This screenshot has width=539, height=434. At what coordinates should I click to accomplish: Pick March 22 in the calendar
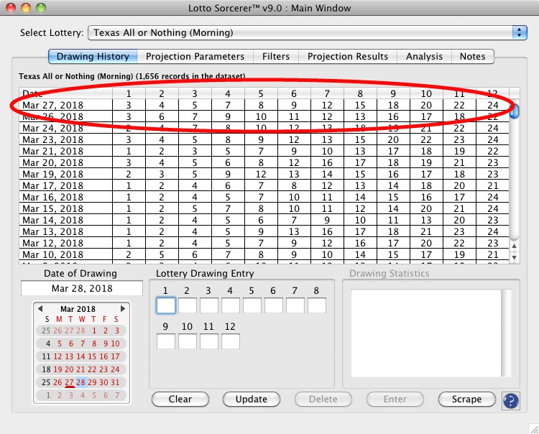tap(92, 369)
